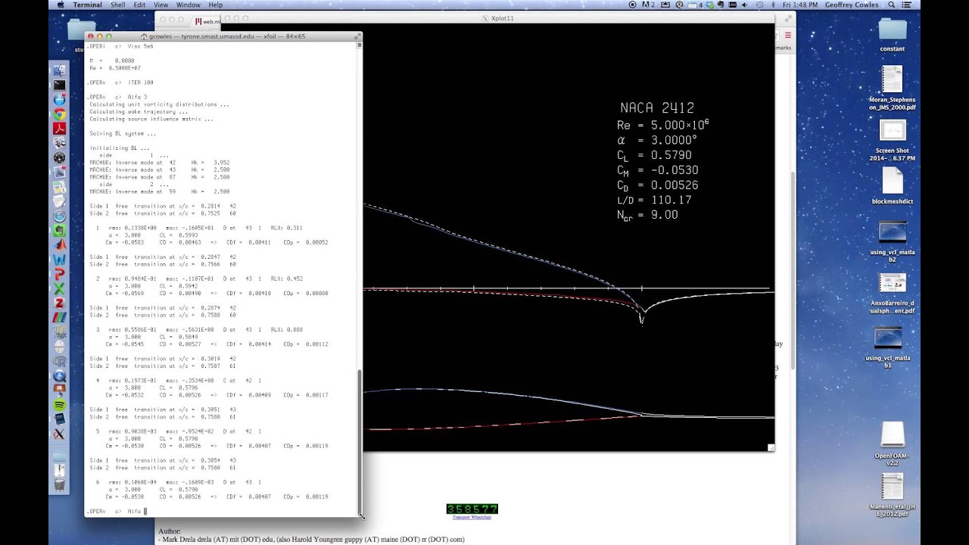Click the 'CD = 0.00526' value in the plot
This screenshot has height=545, width=969.
click(657, 185)
